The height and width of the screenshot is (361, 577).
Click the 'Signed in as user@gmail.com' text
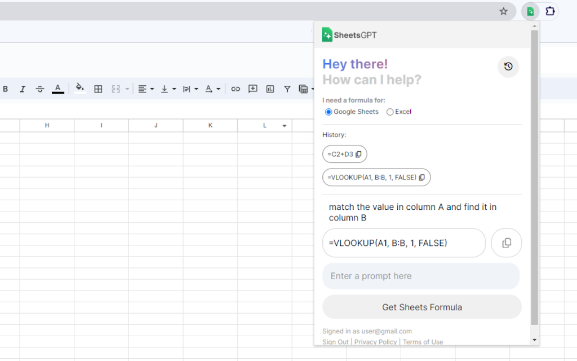coord(367,331)
